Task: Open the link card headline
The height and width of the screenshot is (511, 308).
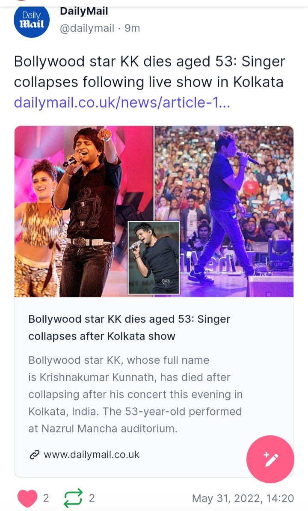Action: (x=129, y=327)
